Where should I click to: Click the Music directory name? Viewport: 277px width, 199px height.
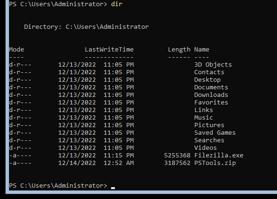204,118
